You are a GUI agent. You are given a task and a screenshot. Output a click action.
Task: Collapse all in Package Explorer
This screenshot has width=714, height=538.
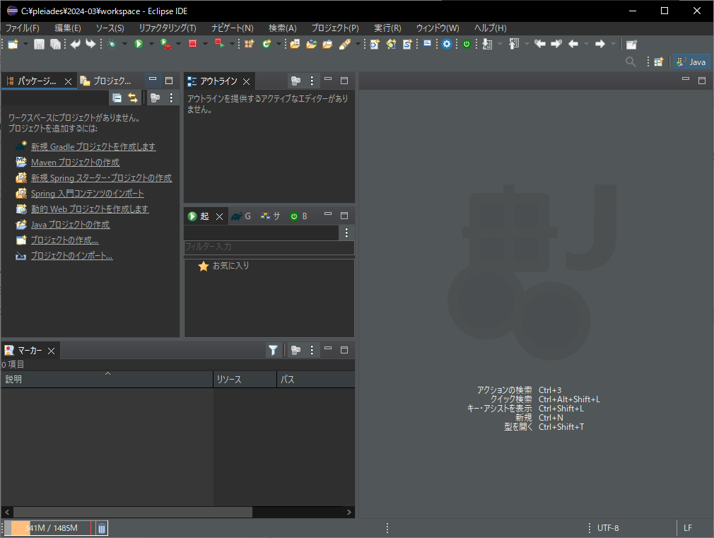coord(117,98)
